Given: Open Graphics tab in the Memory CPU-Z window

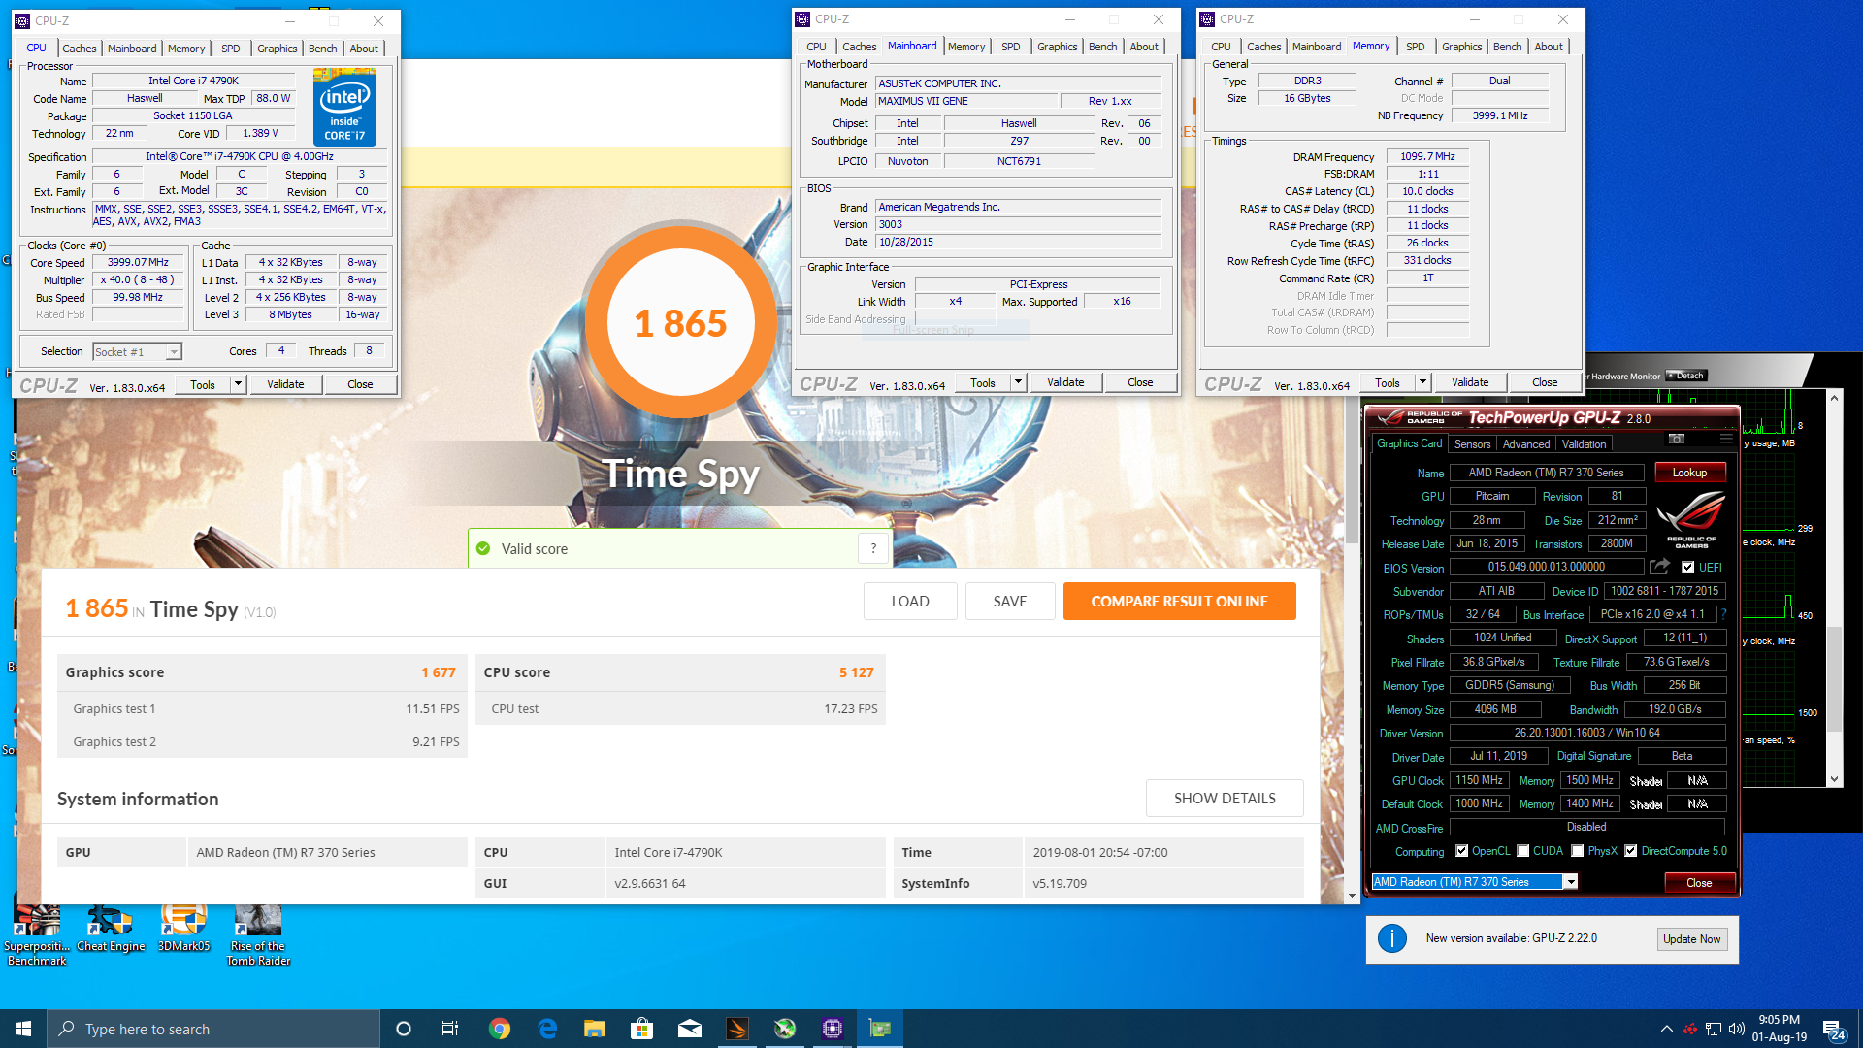Looking at the screenshot, I should (x=1461, y=47).
